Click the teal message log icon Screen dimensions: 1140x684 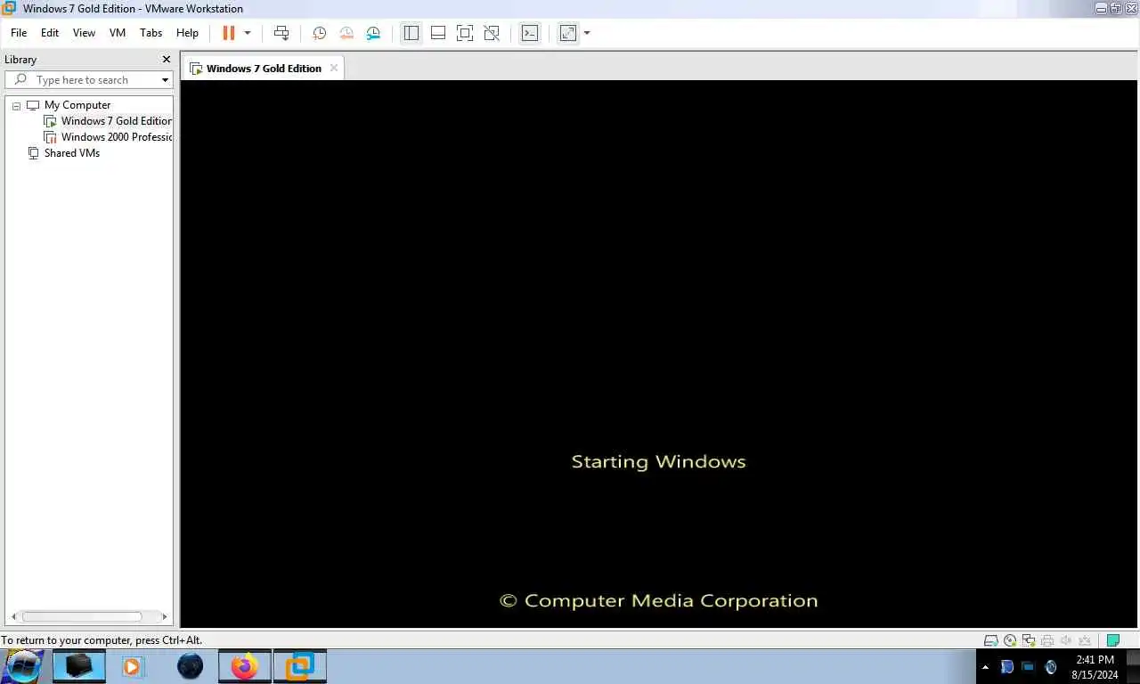1112,640
